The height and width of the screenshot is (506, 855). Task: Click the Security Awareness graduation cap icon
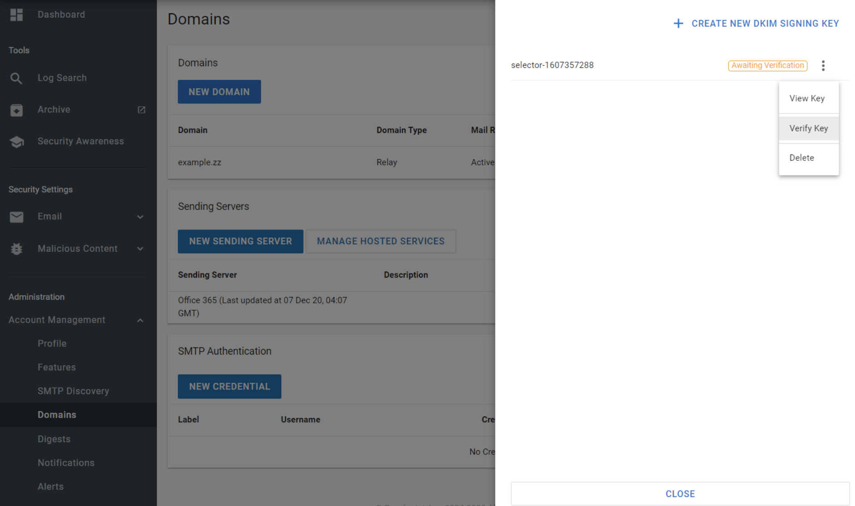point(16,141)
